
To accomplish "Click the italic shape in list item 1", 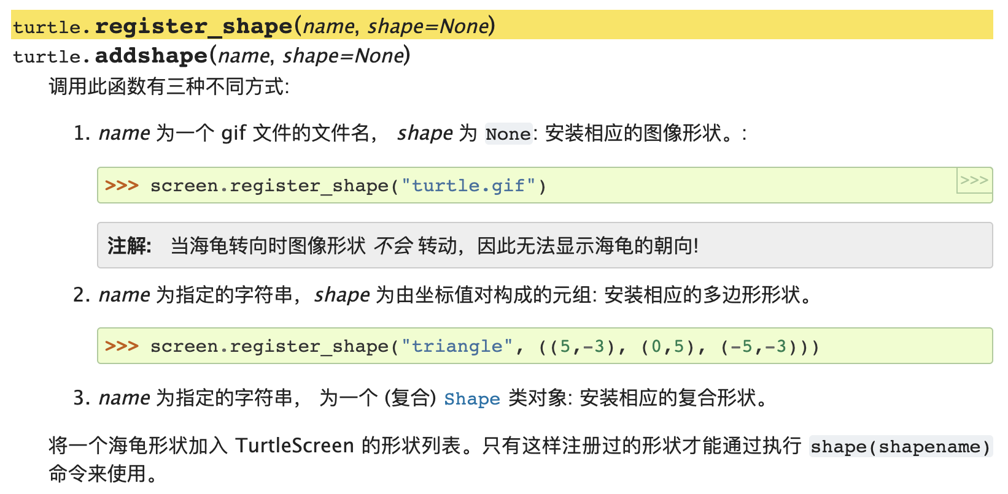I will 425,133.
